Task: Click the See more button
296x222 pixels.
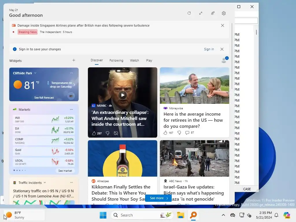Action: 158,198
